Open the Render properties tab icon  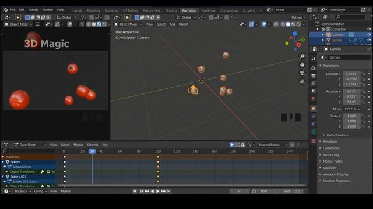click(314, 69)
